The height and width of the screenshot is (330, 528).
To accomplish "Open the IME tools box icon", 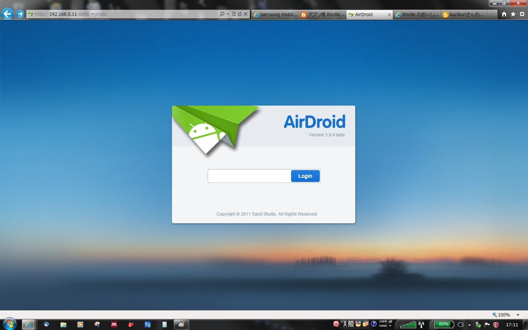I will [x=366, y=324].
